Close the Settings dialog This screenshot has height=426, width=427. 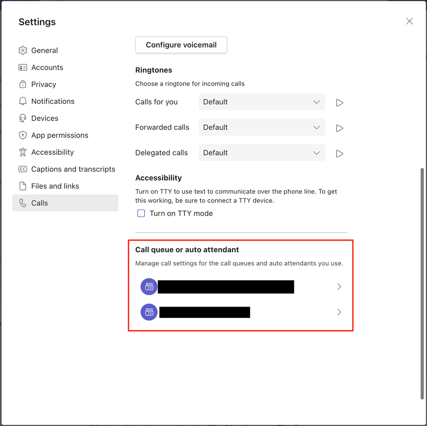(x=409, y=21)
